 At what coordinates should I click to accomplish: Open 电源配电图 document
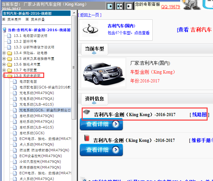click(x=28, y=81)
